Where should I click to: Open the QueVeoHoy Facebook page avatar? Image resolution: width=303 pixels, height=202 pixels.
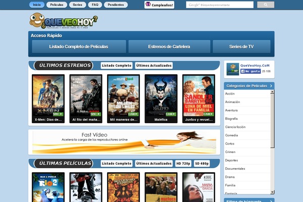pyautogui.click(x=233, y=69)
